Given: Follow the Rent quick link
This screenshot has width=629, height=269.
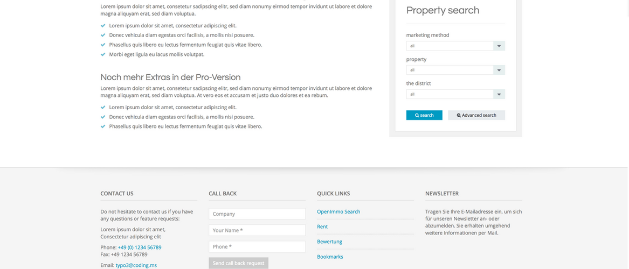Looking at the screenshot, I should (322, 226).
